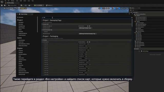
Task: Open the Edit menu
Action: click(x=8, y=1)
